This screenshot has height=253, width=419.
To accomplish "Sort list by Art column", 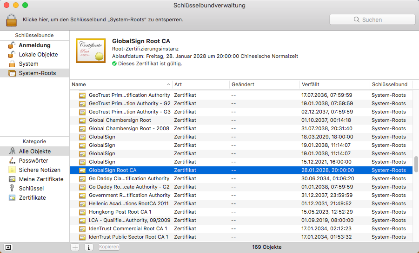I will pos(201,84).
